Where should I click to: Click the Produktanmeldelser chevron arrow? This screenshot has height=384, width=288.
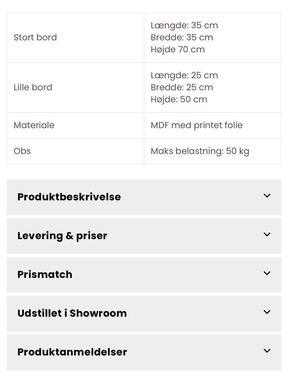267,351
